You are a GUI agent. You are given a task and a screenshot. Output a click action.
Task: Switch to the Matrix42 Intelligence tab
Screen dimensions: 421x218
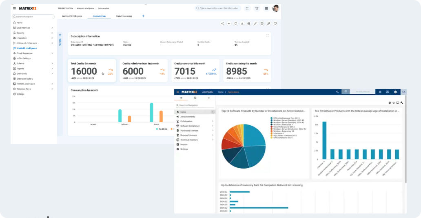point(72,16)
